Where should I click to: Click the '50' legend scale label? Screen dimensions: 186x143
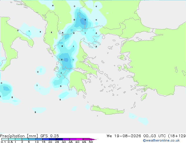91,142
